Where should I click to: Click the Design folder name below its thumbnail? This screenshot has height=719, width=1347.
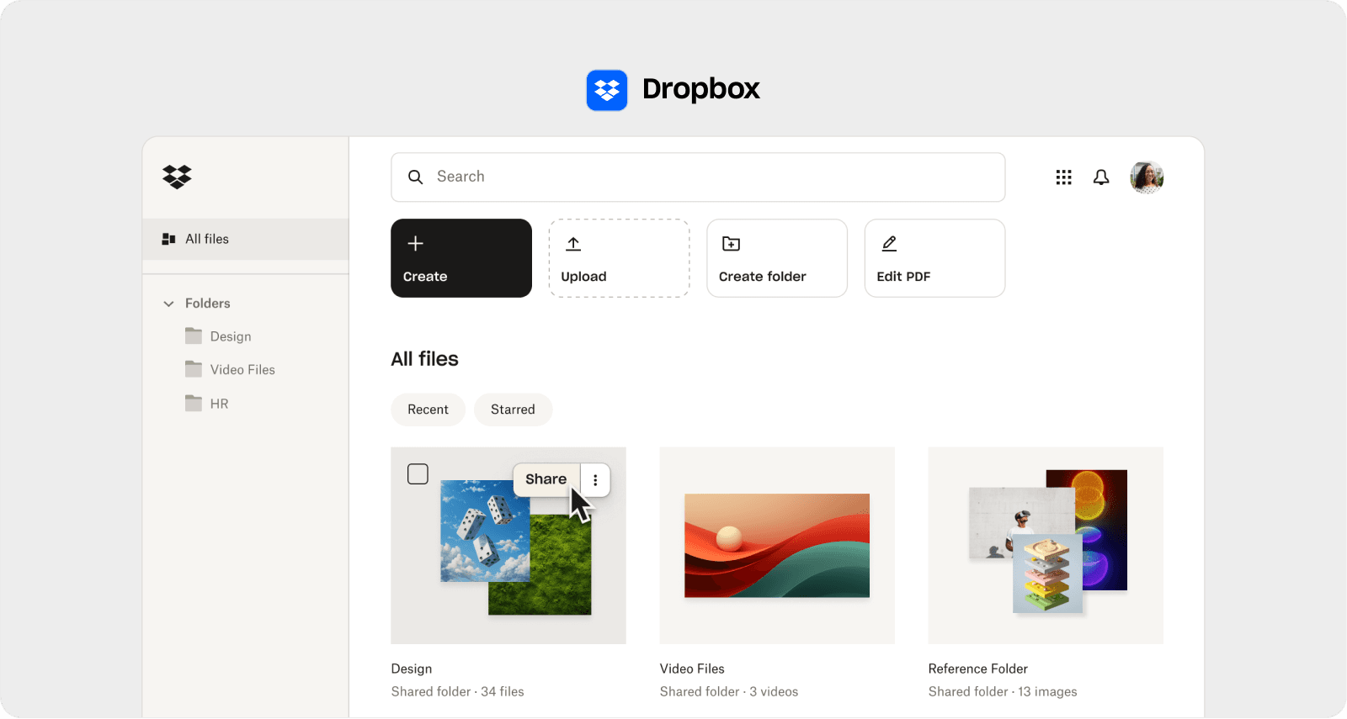(x=412, y=669)
